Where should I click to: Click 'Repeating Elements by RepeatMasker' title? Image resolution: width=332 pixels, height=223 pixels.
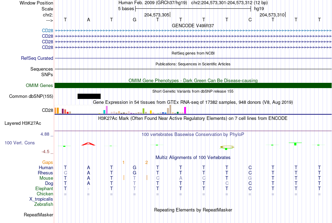click(x=193, y=210)
